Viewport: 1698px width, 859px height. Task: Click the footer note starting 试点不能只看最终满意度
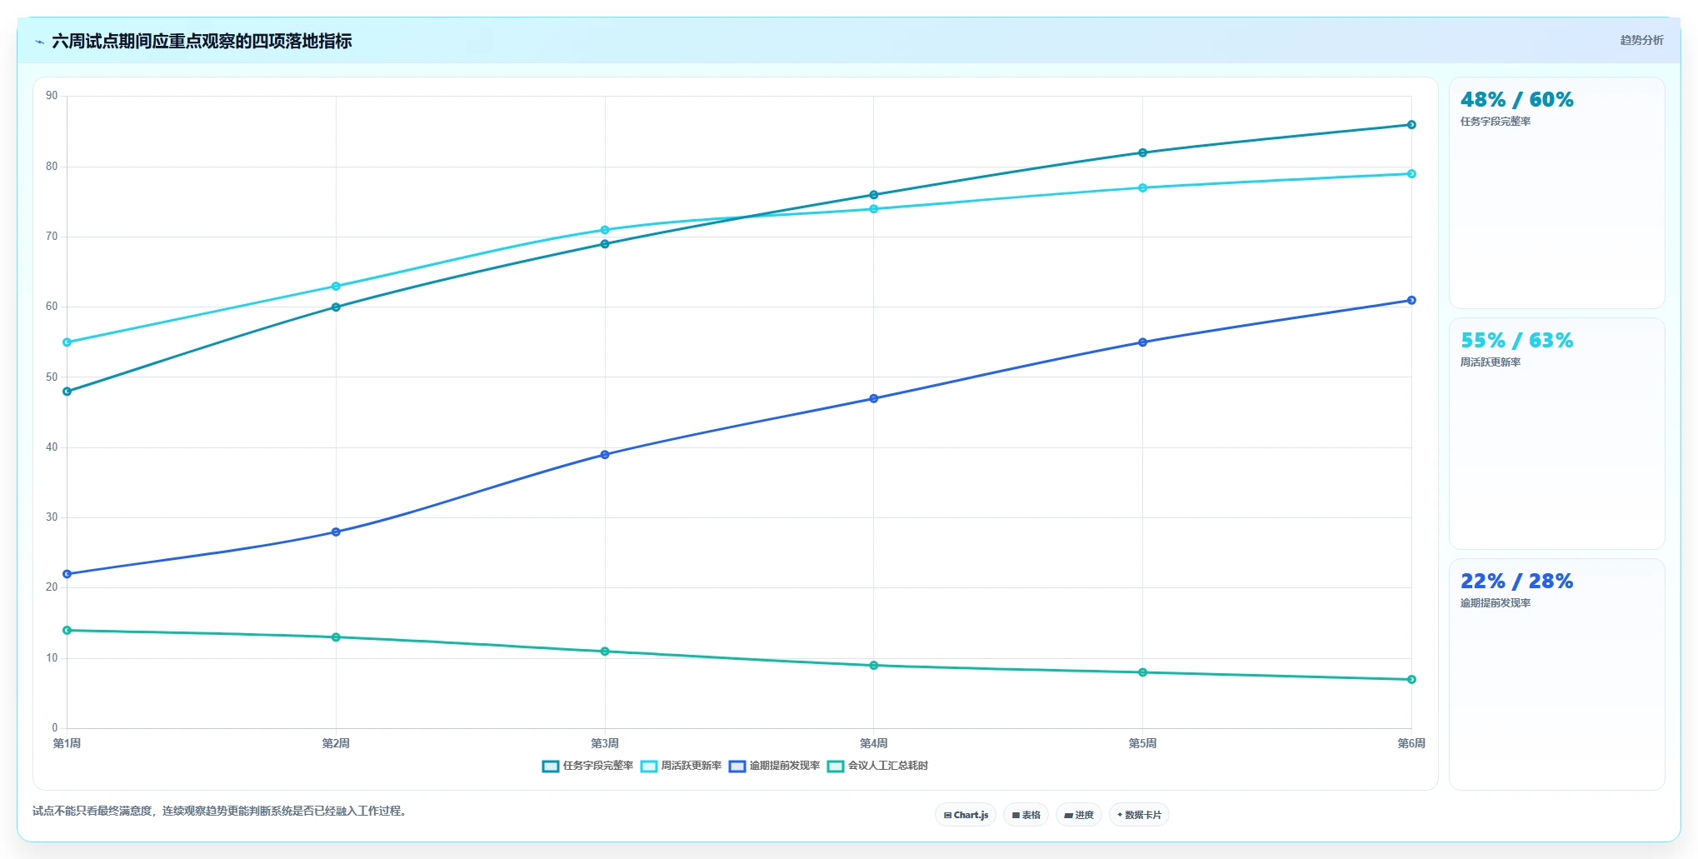click(x=221, y=811)
